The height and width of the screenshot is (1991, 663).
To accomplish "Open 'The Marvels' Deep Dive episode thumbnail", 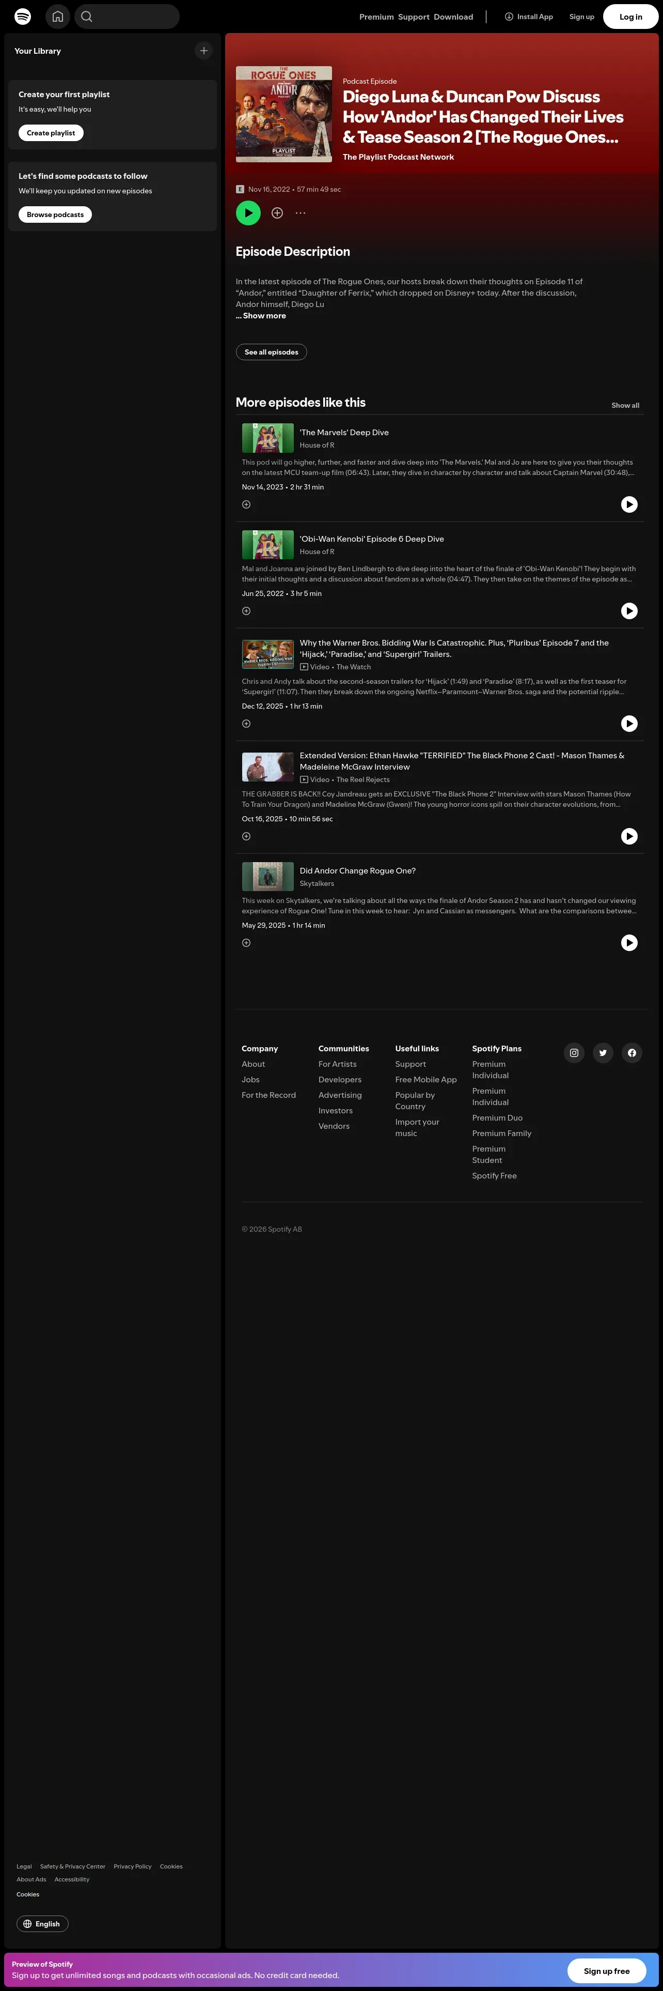I will tap(268, 438).
